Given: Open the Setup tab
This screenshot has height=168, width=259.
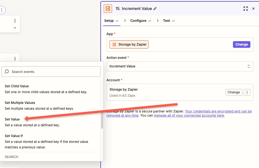Looking at the screenshot, I should click(111, 21).
